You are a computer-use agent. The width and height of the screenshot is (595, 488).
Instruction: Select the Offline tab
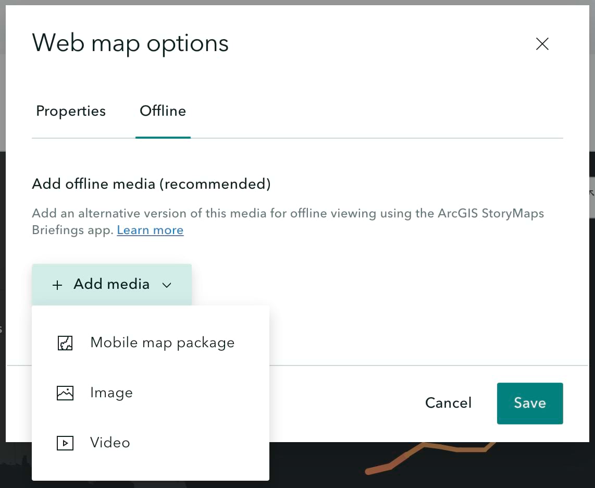coord(163,111)
